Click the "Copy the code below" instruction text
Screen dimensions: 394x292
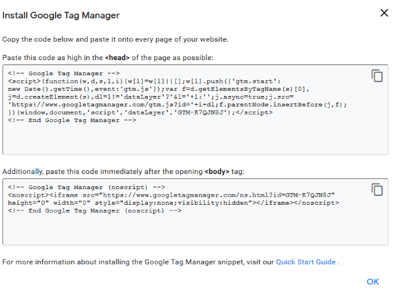click(115, 39)
